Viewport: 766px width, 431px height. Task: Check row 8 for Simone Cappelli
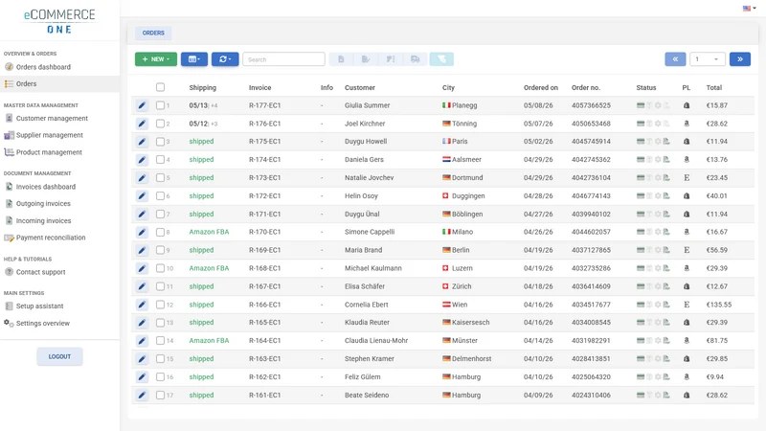[160, 232]
